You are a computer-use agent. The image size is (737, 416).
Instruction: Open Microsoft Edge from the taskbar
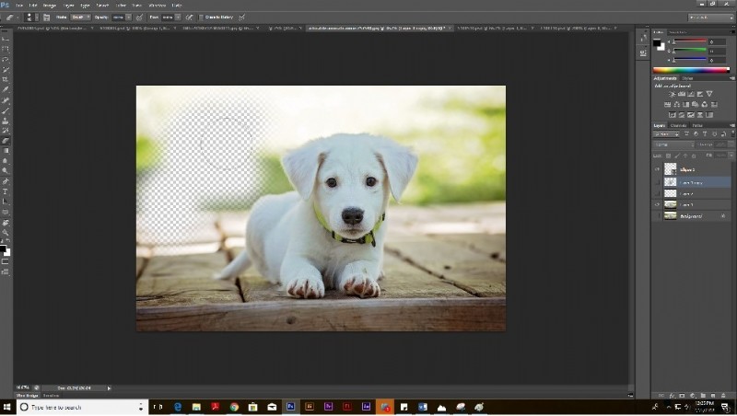pyautogui.click(x=178, y=406)
